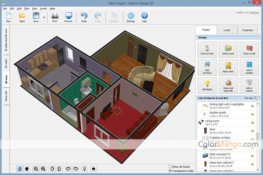Open the Save dropdown arrow
Image resolution: width=263 pixels, height=175 pixels.
pyautogui.click(x=44, y=17)
